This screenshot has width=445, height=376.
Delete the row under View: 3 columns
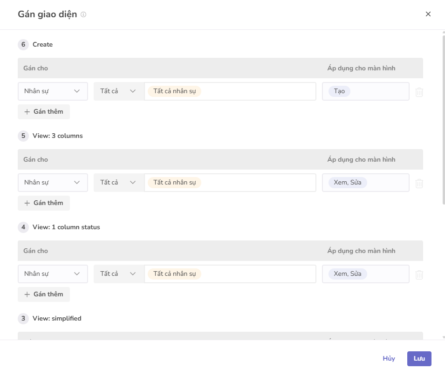pos(419,183)
